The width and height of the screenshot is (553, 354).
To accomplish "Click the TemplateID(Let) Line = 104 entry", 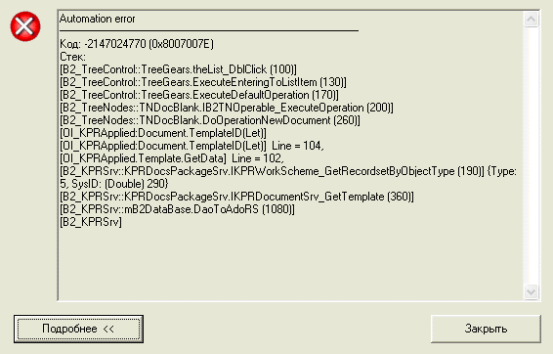I will point(191,146).
